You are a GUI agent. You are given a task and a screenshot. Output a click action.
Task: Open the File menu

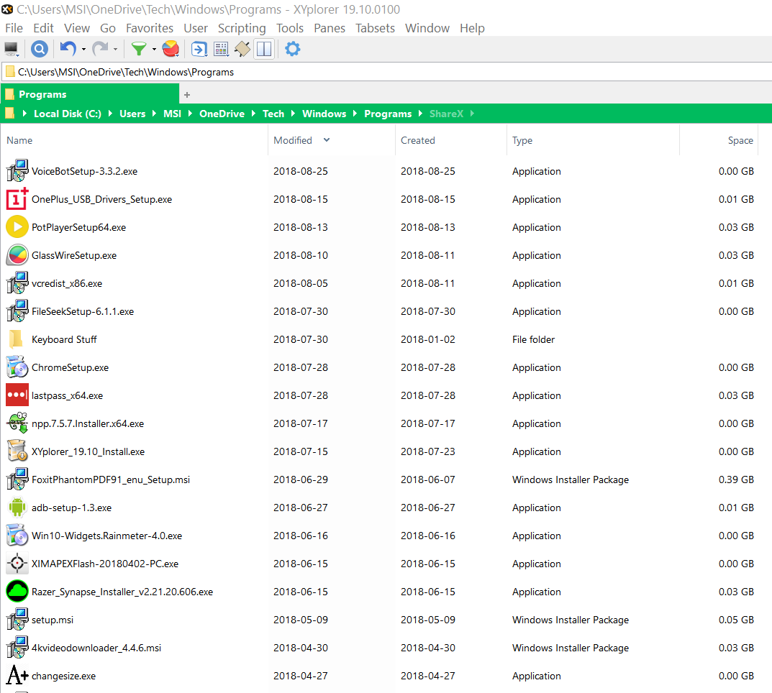pyautogui.click(x=14, y=28)
